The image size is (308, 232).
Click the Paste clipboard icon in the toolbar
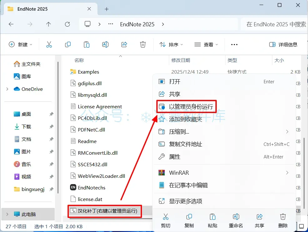(x=86, y=45)
